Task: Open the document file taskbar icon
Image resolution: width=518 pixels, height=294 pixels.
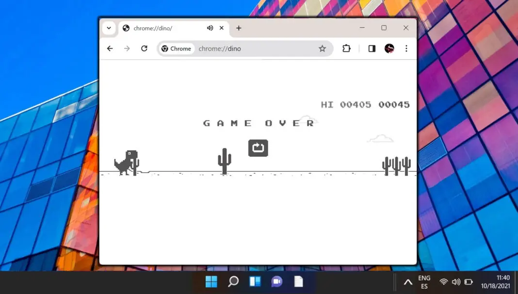Action: tap(299, 282)
